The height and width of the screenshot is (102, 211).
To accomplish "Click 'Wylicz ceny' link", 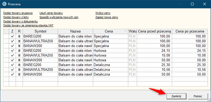I will tap(103, 13).
